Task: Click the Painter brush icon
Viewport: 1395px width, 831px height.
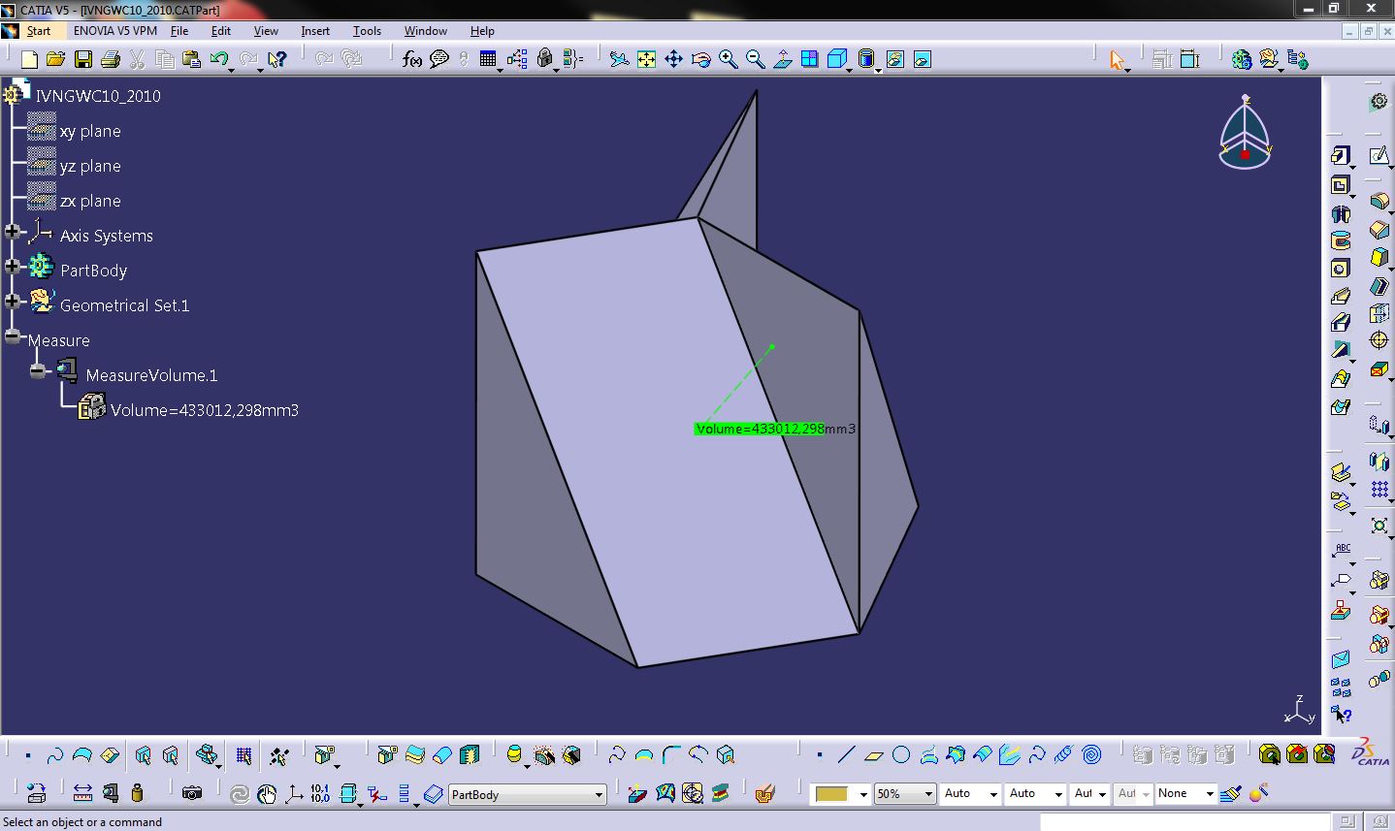Action: (x=1231, y=793)
